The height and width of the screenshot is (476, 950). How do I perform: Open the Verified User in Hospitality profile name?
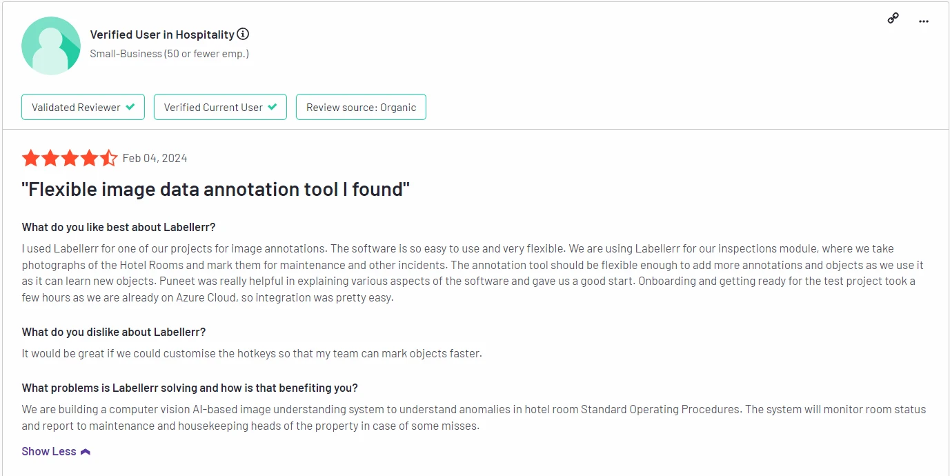pyautogui.click(x=162, y=34)
